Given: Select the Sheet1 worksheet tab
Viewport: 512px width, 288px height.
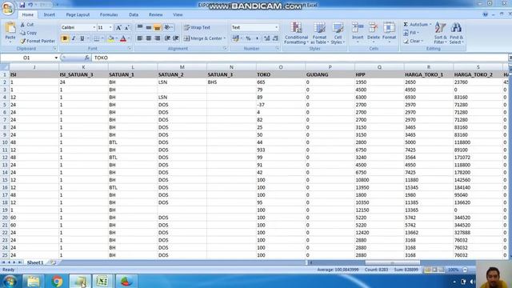Looking at the screenshot, I should (x=35, y=262).
